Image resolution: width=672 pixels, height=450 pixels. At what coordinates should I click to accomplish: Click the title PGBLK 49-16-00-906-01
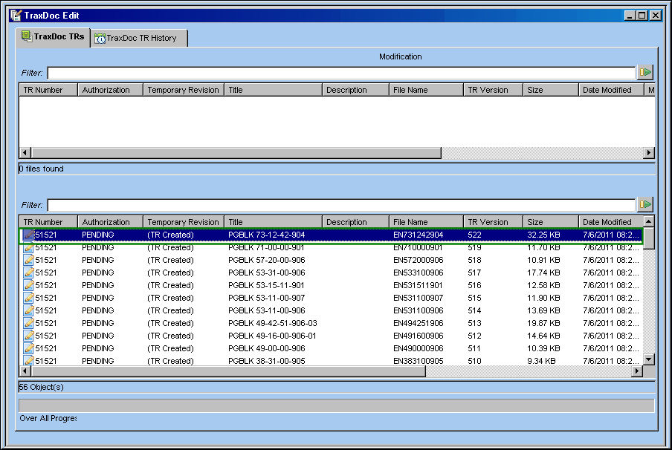pos(272,336)
